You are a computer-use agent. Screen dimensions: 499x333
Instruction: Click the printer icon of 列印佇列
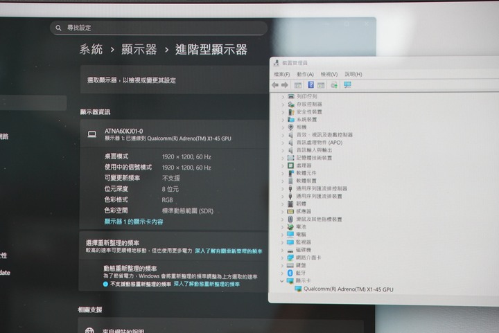coord(291,96)
